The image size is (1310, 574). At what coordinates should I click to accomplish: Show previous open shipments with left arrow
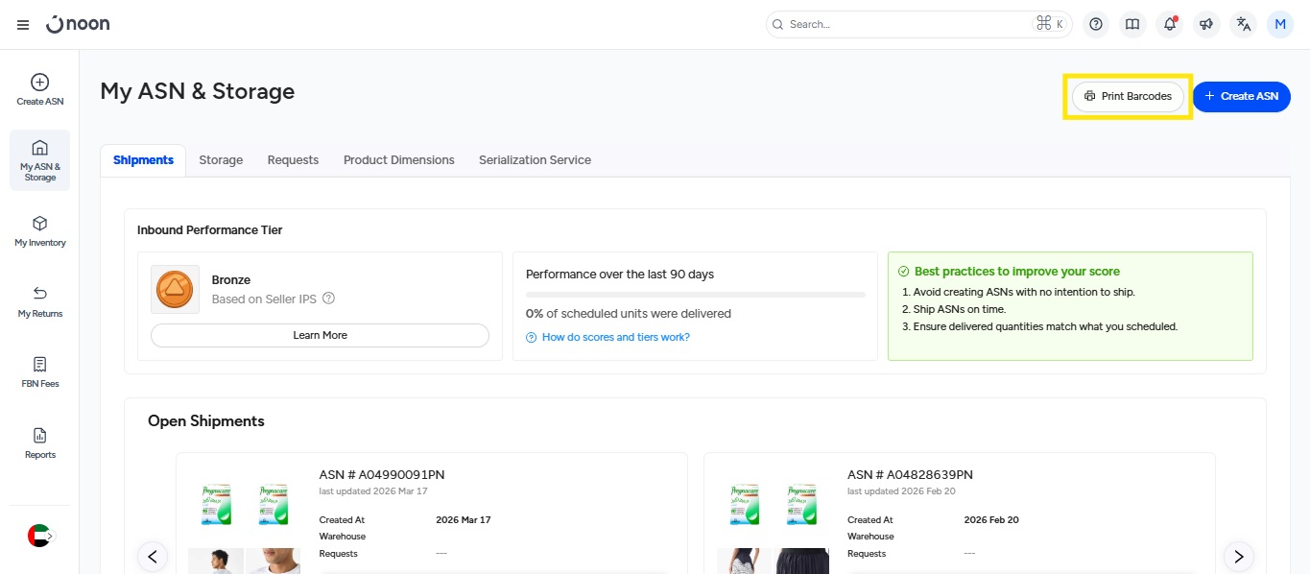(153, 556)
